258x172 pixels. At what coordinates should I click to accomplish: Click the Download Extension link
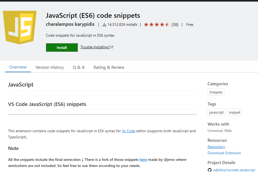coord(224,153)
